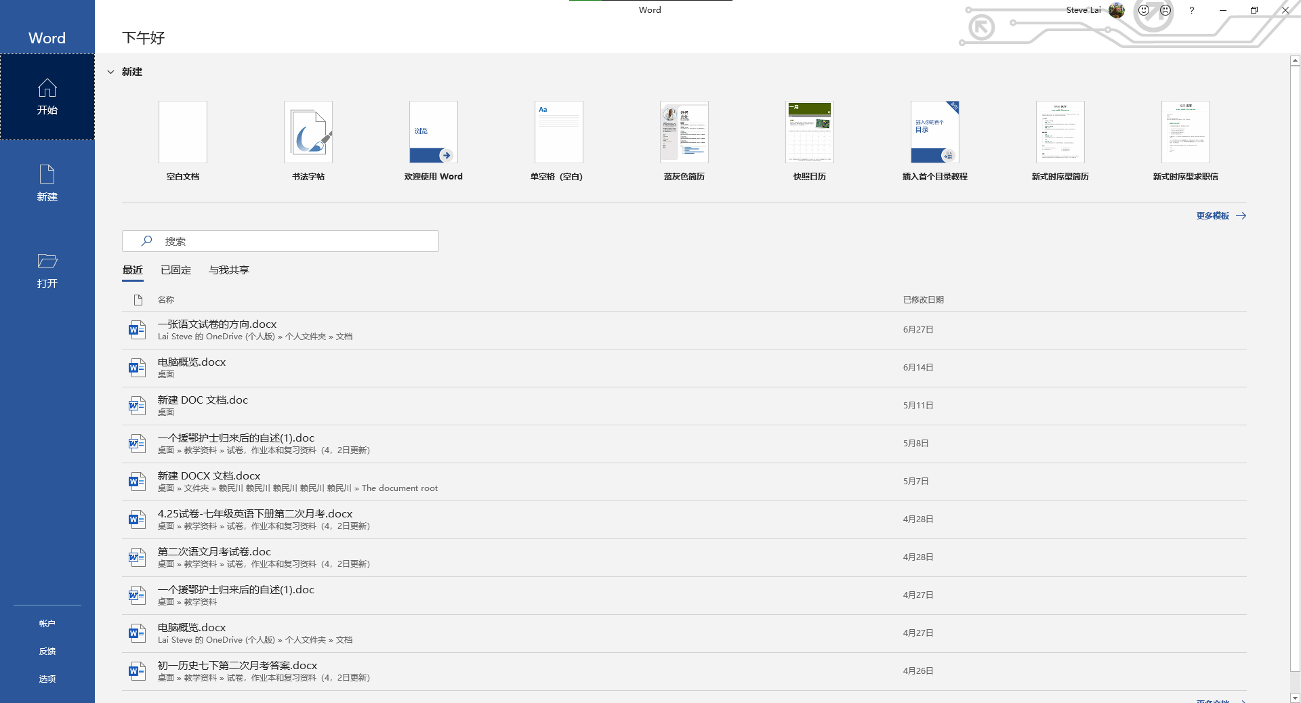Open the 欢迎使用 Word template
The height and width of the screenshot is (703, 1301).
[434, 141]
